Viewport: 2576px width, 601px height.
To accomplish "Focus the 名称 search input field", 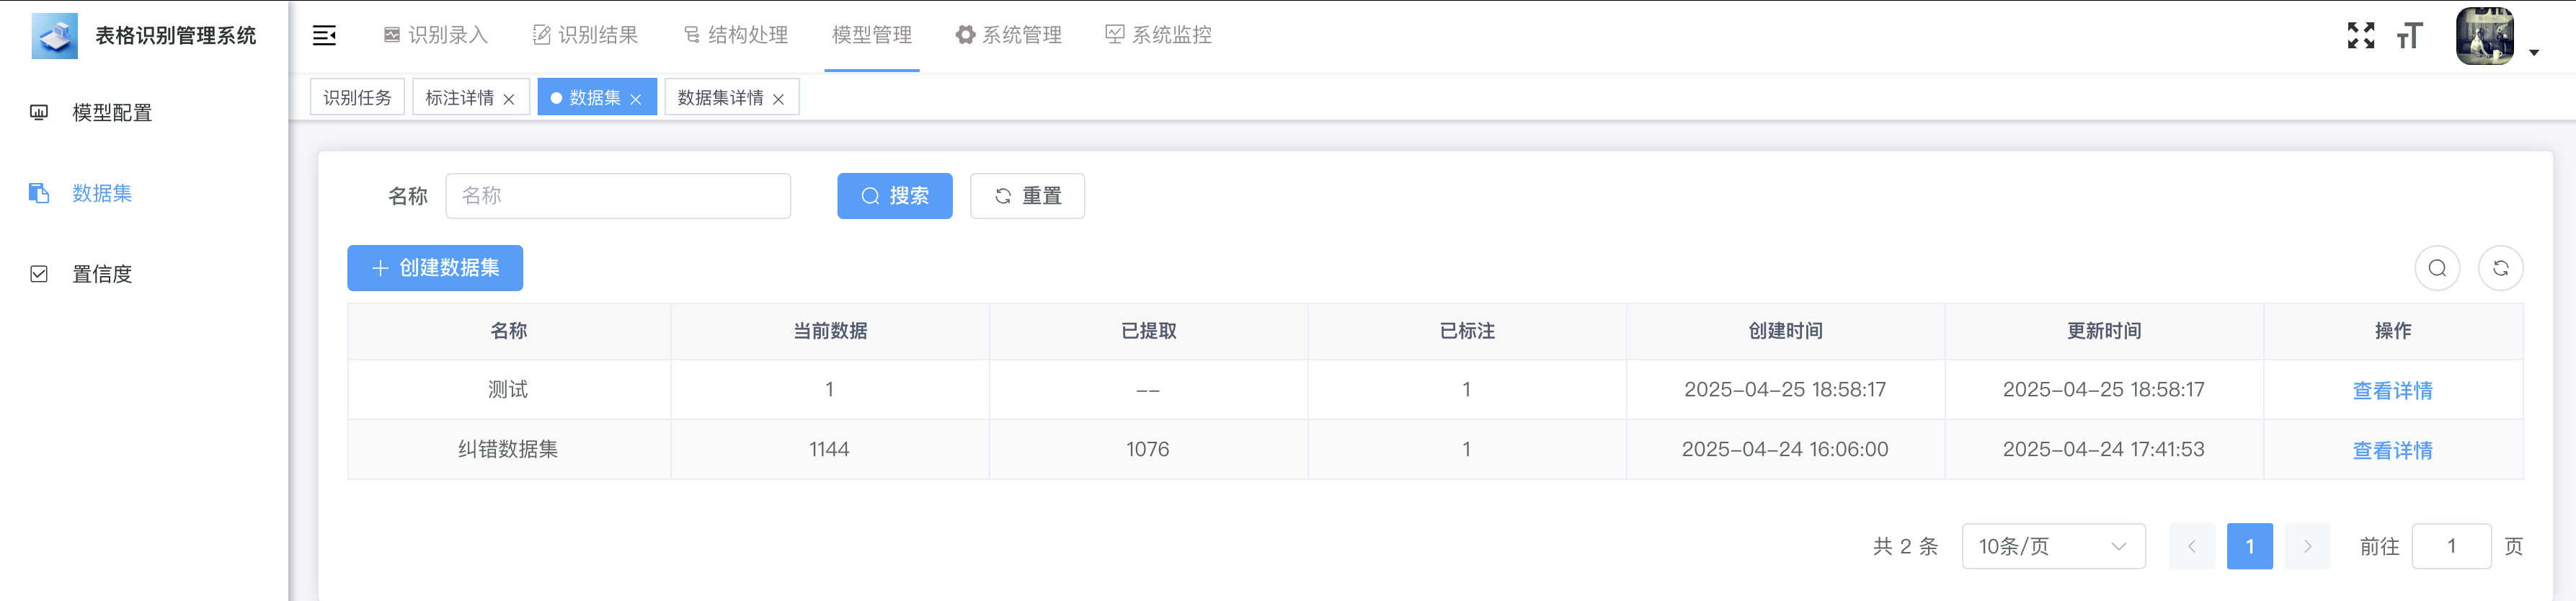I will (x=618, y=196).
